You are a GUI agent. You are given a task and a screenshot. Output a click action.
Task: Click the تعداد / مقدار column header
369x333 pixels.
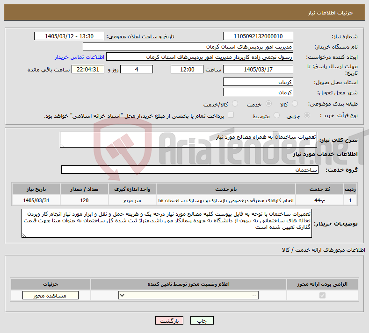coord(84,189)
